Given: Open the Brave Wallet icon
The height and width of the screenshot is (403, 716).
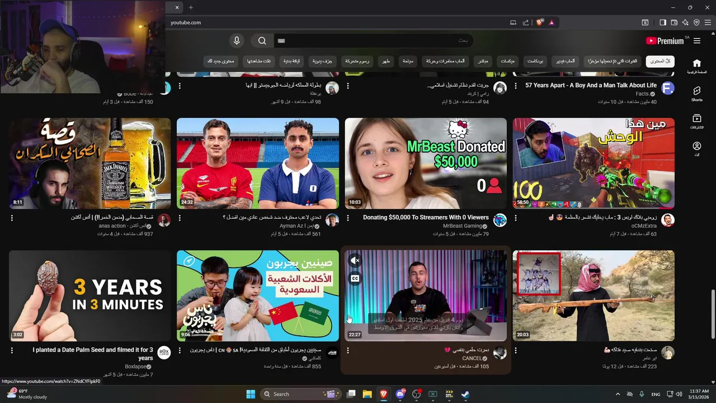Looking at the screenshot, I should click(674, 22).
